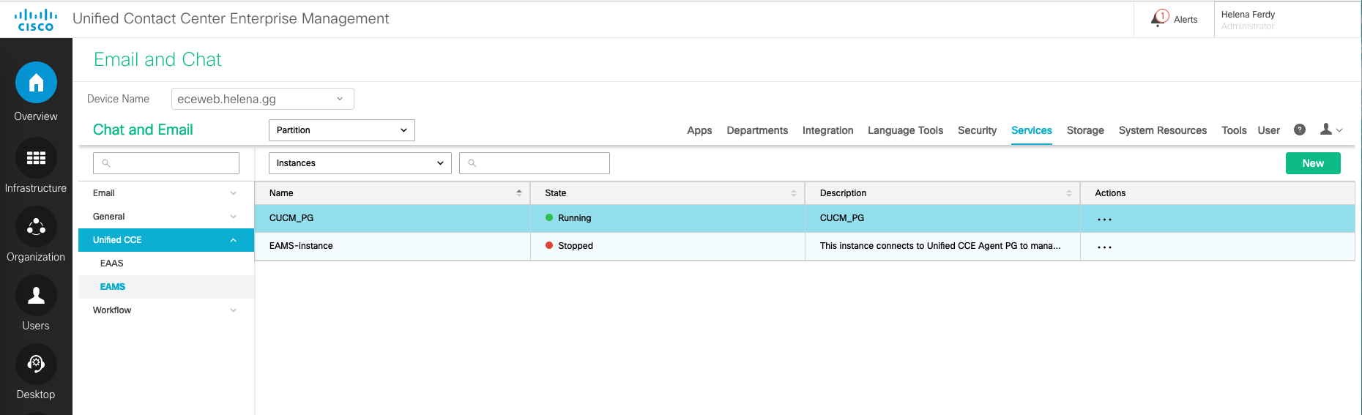Open actions menu for CUCM_PG row
The image size is (1362, 415).
[x=1104, y=219]
